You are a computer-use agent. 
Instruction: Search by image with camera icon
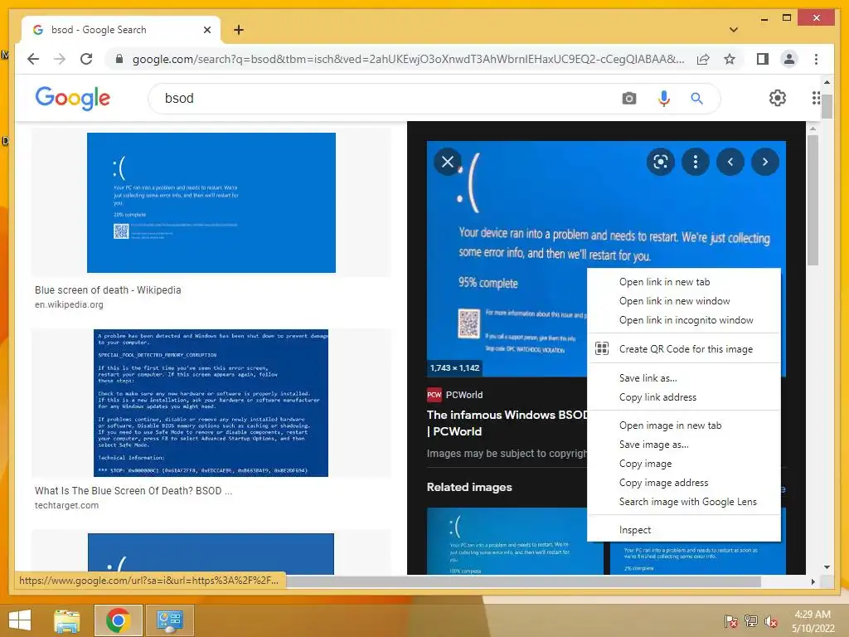(x=628, y=98)
